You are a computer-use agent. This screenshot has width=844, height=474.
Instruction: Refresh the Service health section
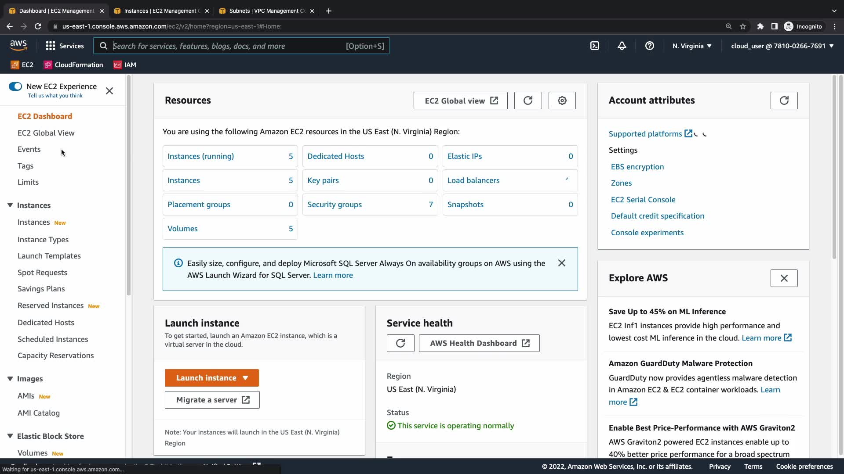(x=400, y=343)
